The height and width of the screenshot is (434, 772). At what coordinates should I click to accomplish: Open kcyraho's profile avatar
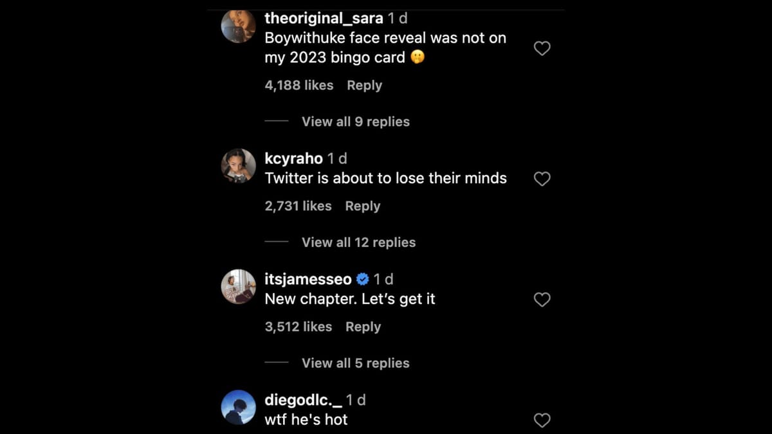[x=239, y=166]
